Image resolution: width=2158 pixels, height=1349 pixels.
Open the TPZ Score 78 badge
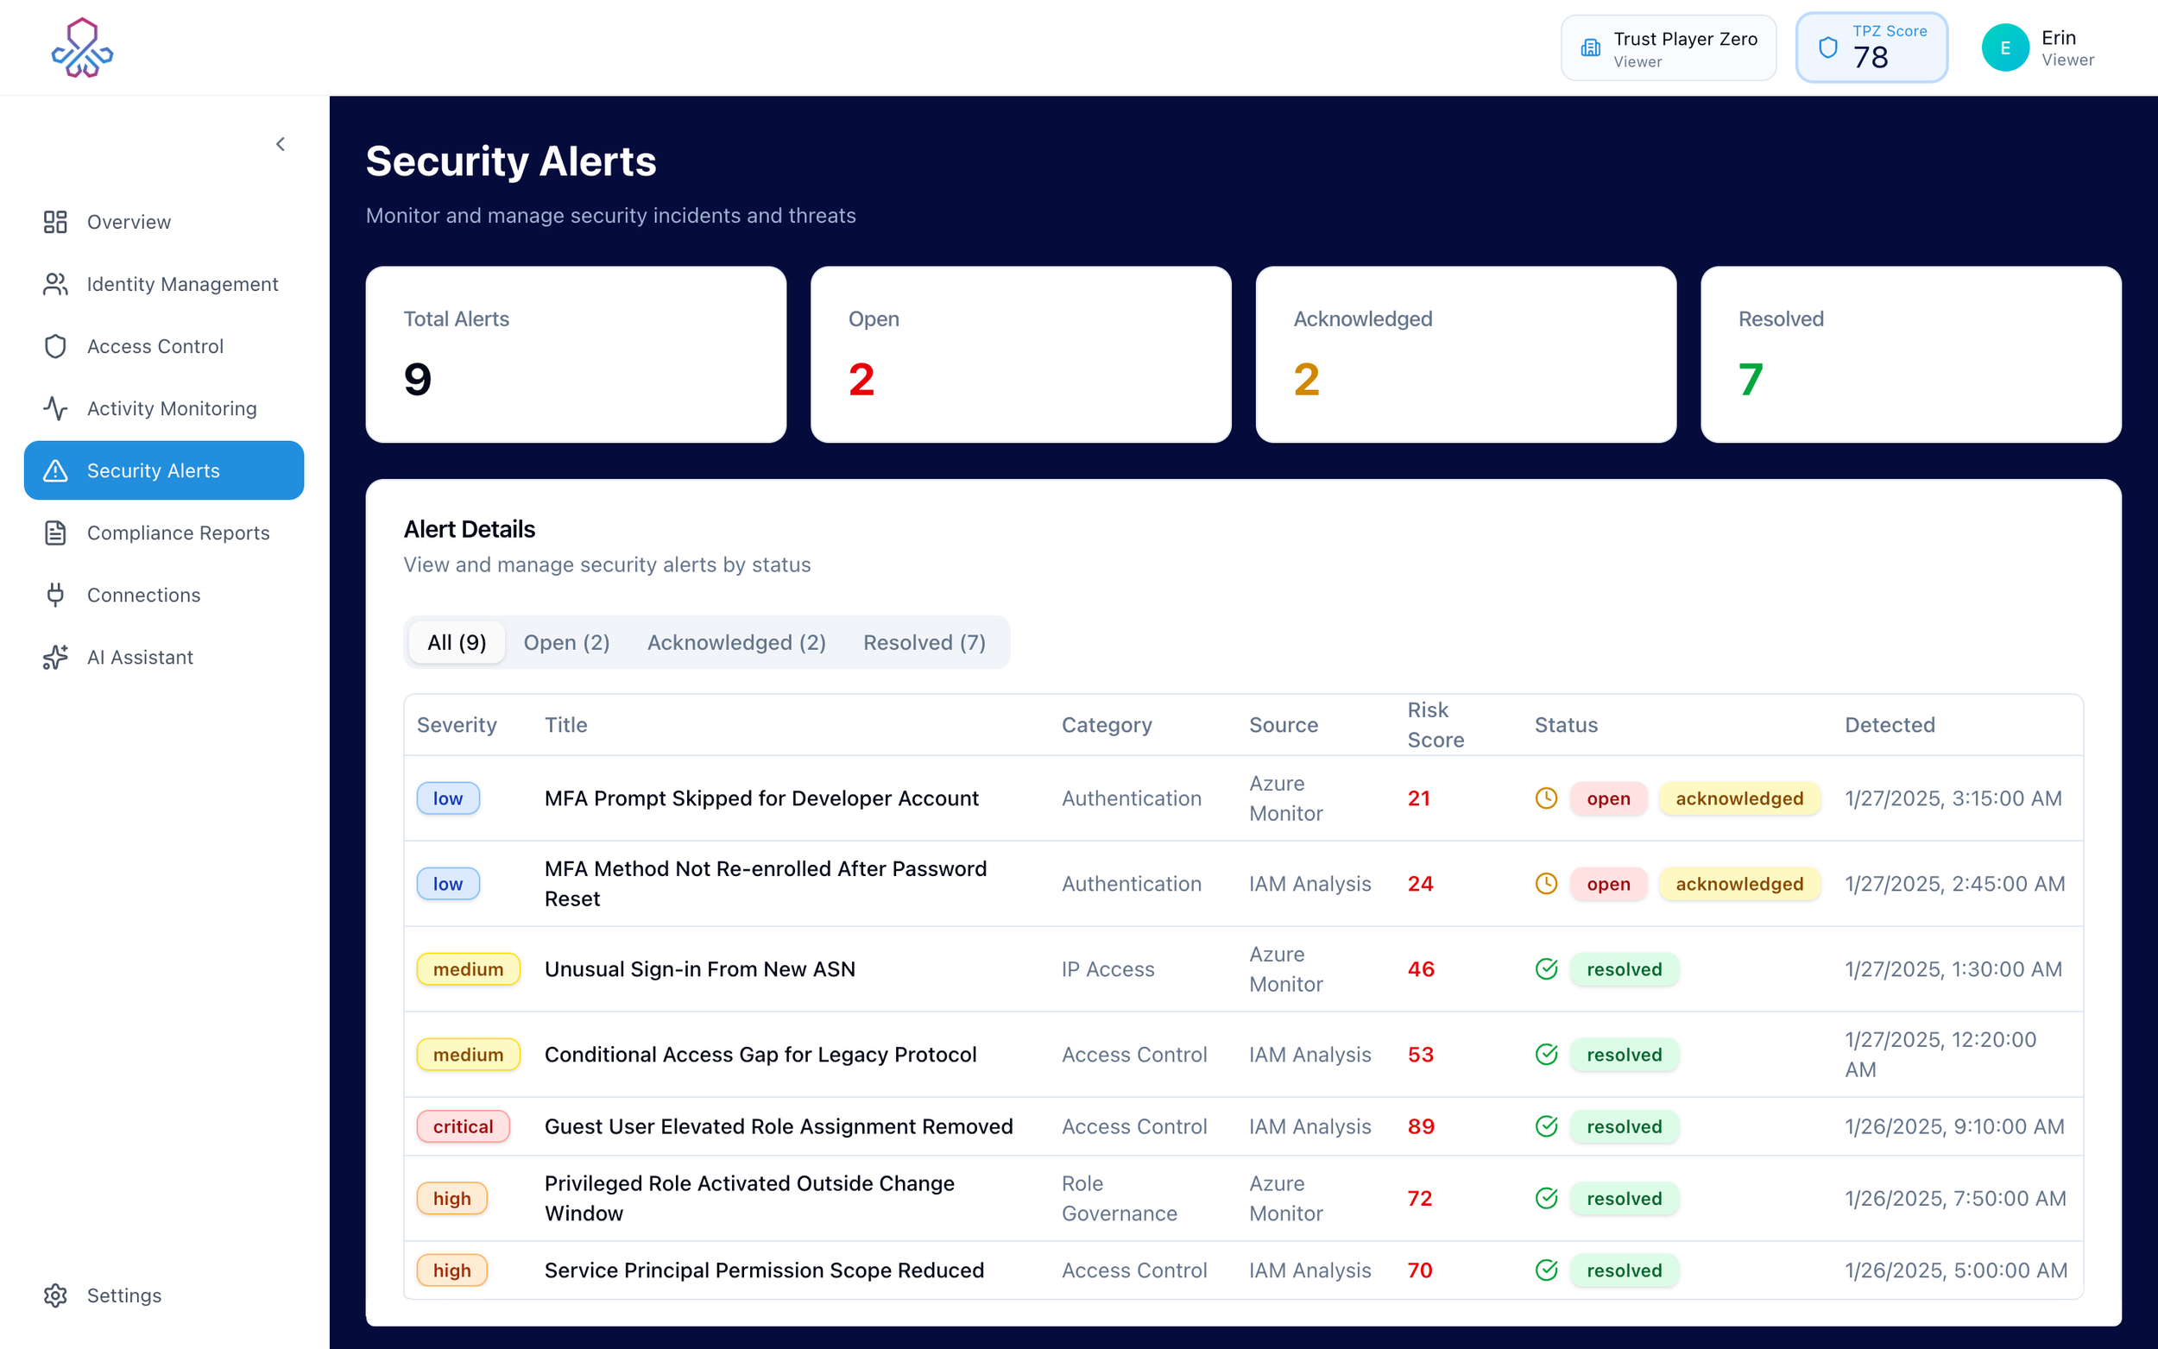[1871, 48]
